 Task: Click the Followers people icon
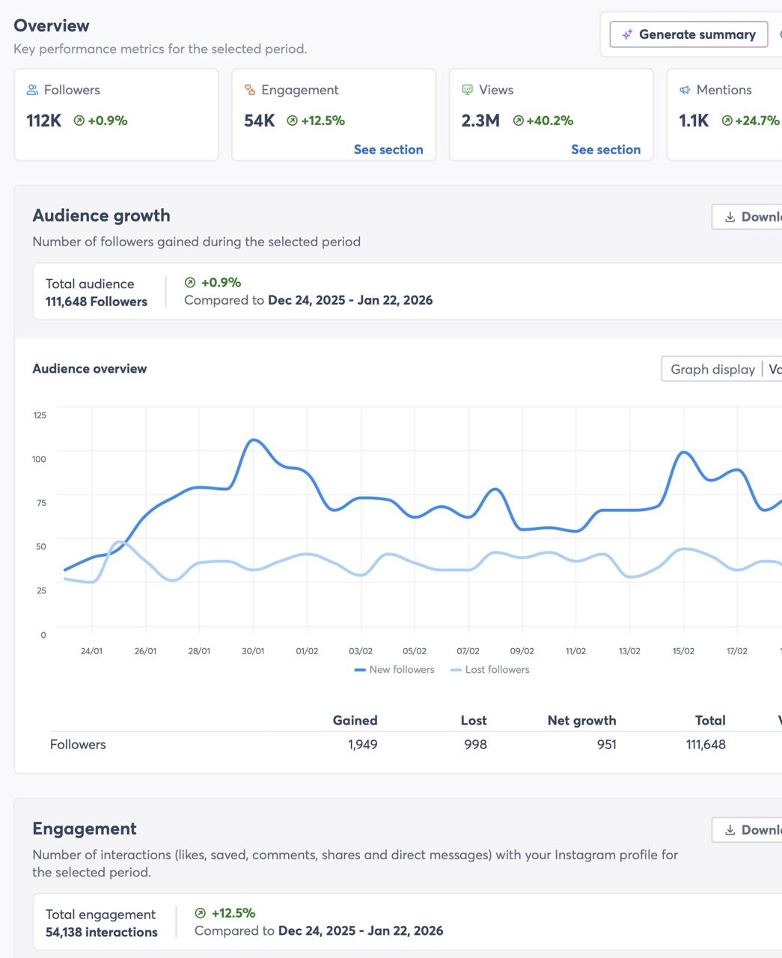click(32, 90)
